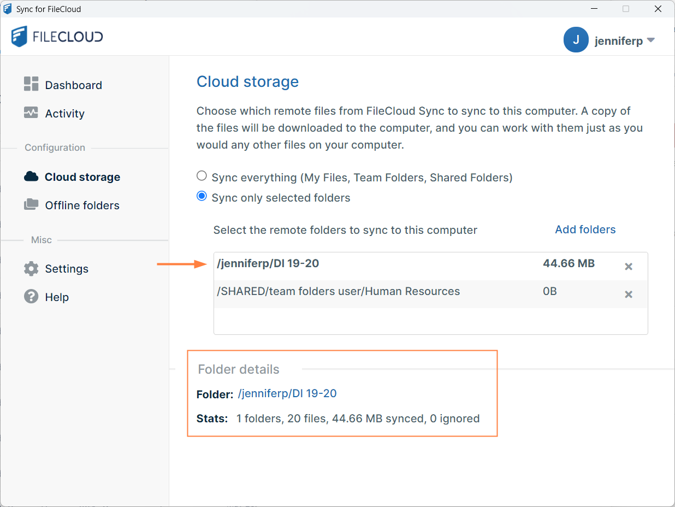Go to Offline folders section

click(82, 205)
